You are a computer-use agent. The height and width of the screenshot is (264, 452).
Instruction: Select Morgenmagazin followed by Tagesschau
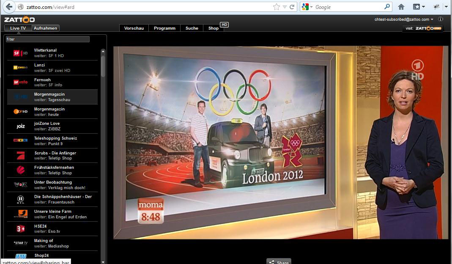click(x=52, y=96)
